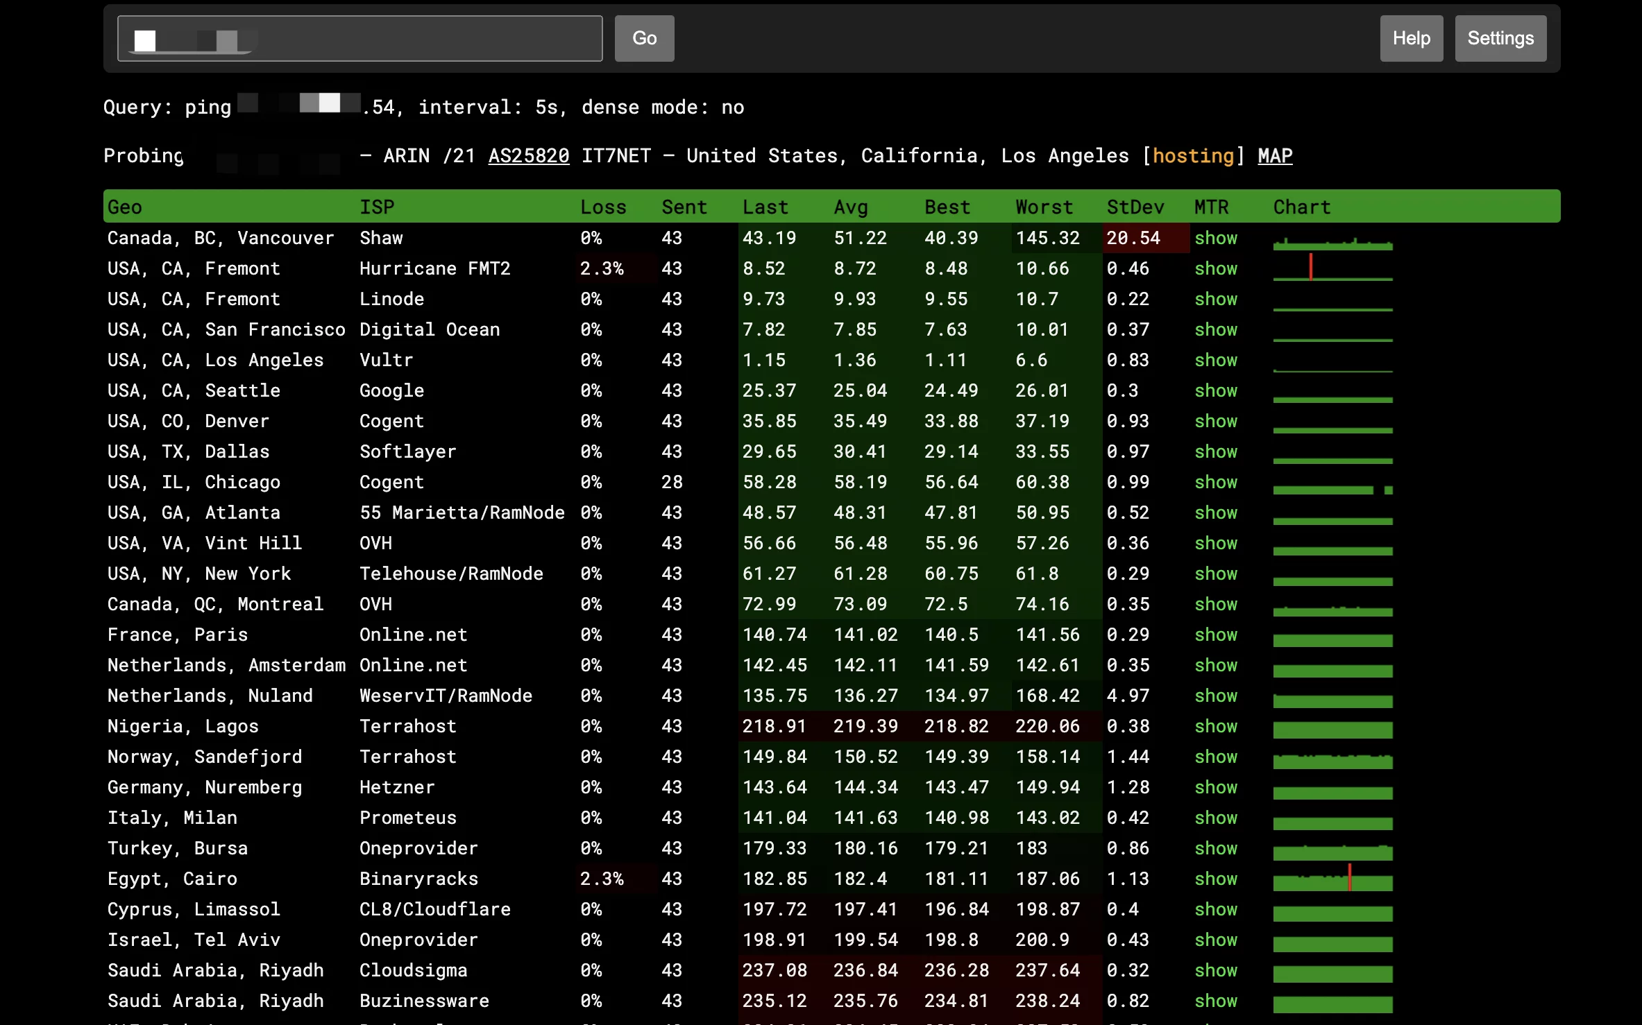Viewport: 1642px width, 1025px height.
Task: Click the Worst column header
Action: coord(1044,207)
